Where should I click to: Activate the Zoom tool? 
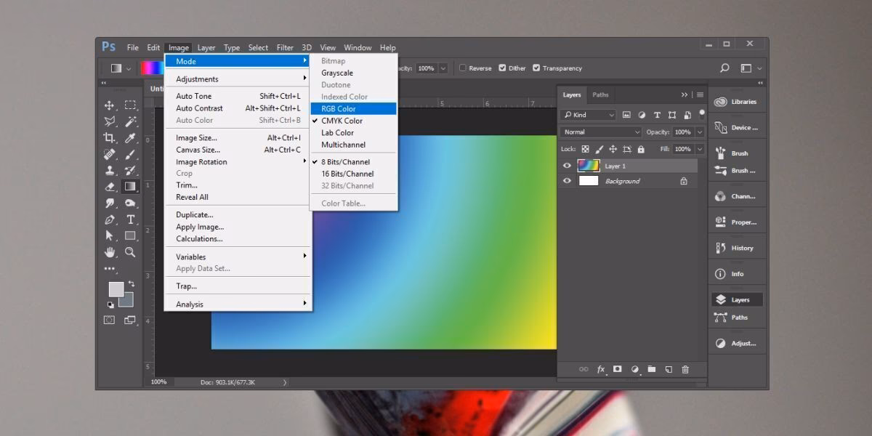(131, 253)
